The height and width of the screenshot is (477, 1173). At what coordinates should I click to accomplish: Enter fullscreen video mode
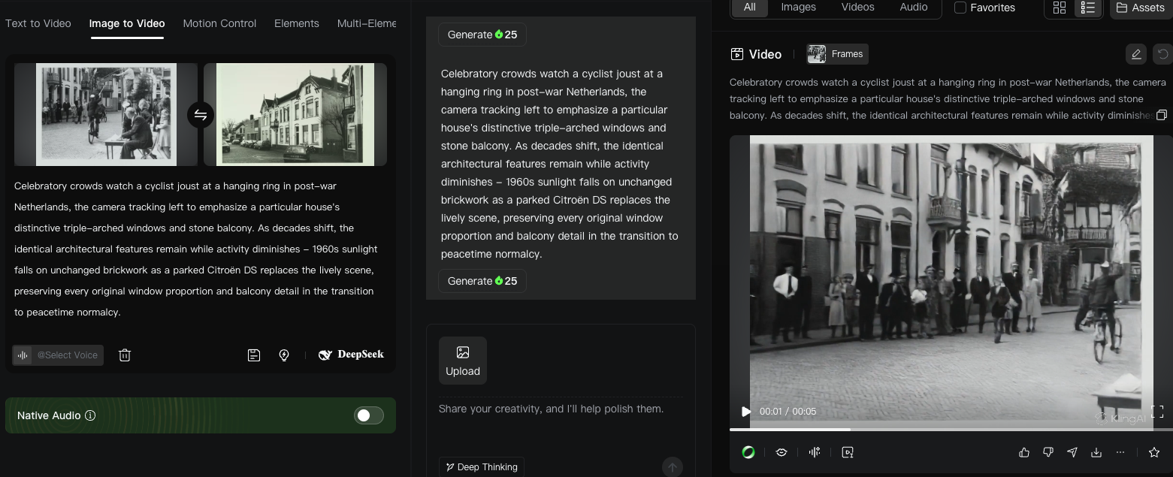point(1157,411)
